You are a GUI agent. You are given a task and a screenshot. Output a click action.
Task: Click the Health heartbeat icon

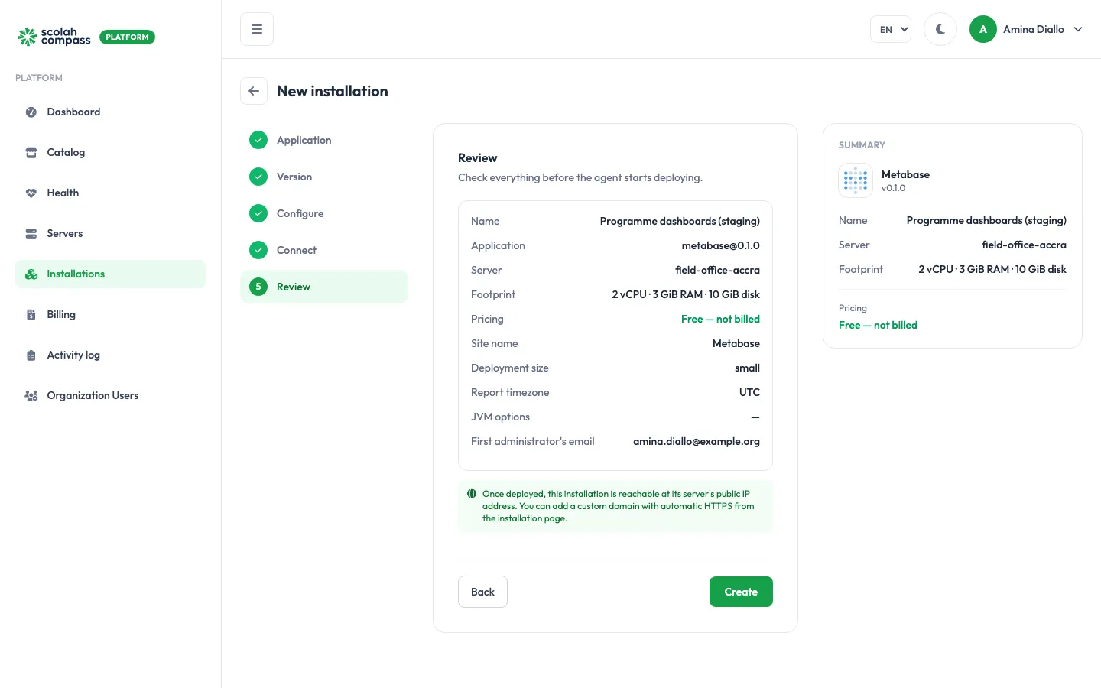point(31,193)
